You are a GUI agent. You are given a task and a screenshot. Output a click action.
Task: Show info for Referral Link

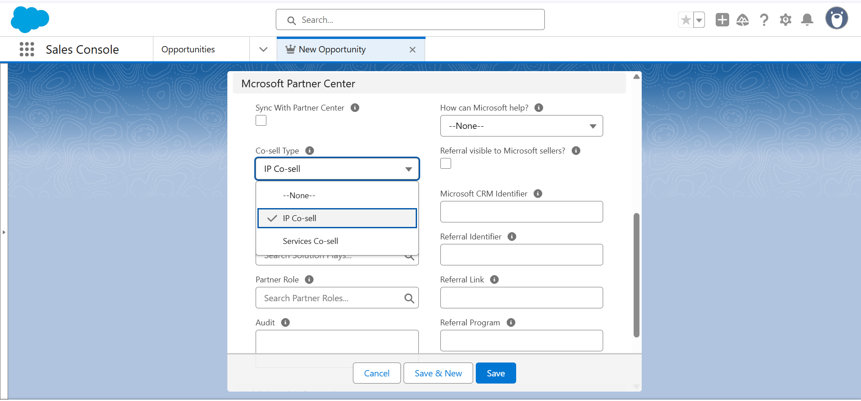[495, 280]
